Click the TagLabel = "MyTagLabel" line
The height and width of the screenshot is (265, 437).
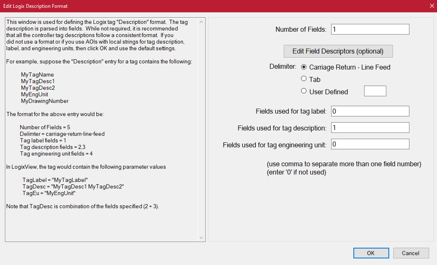(55, 180)
